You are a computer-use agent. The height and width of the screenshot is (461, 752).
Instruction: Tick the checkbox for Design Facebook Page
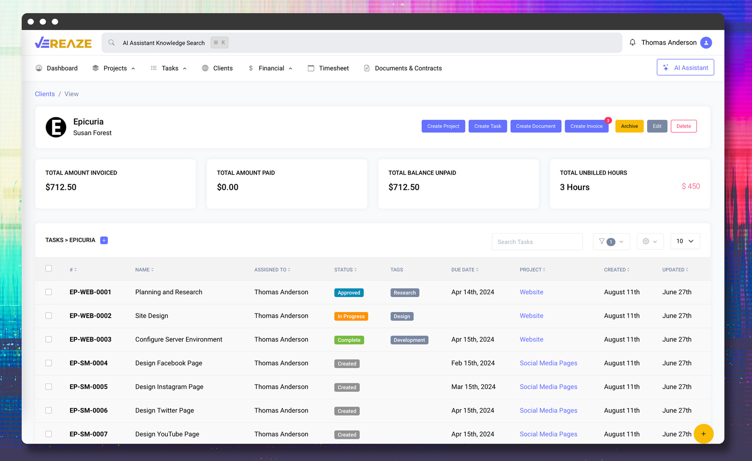tap(48, 363)
